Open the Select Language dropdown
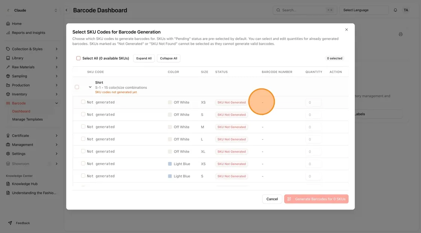The height and width of the screenshot is (233, 421). [x=364, y=10]
